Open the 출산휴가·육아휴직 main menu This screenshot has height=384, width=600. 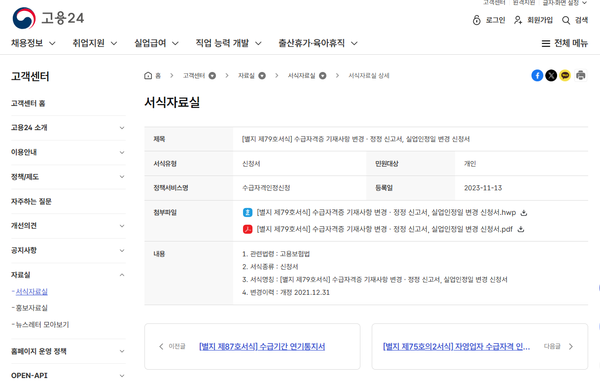click(318, 43)
